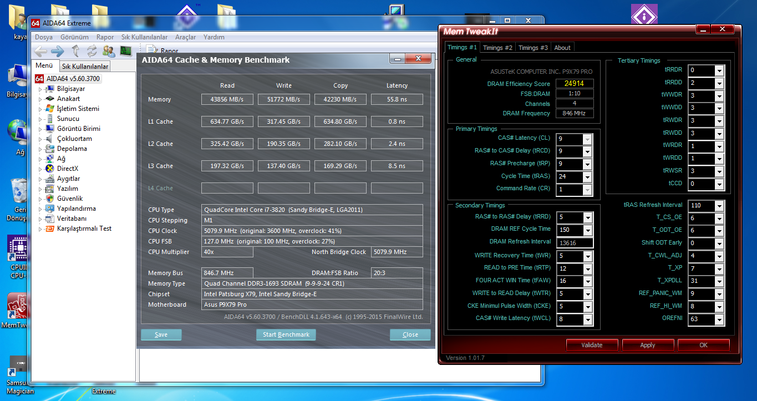Expand the Ağ tree node in AIDA64
The image size is (757, 401).
point(40,159)
